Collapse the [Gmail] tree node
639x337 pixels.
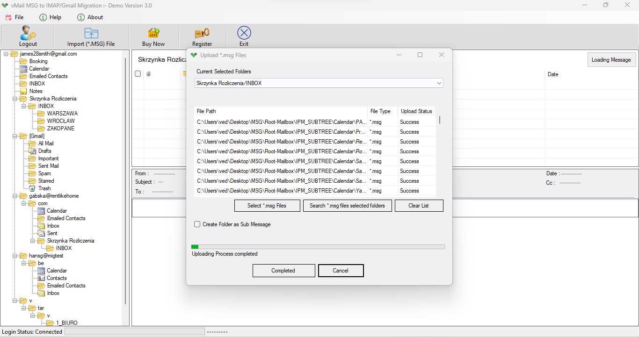point(15,136)
